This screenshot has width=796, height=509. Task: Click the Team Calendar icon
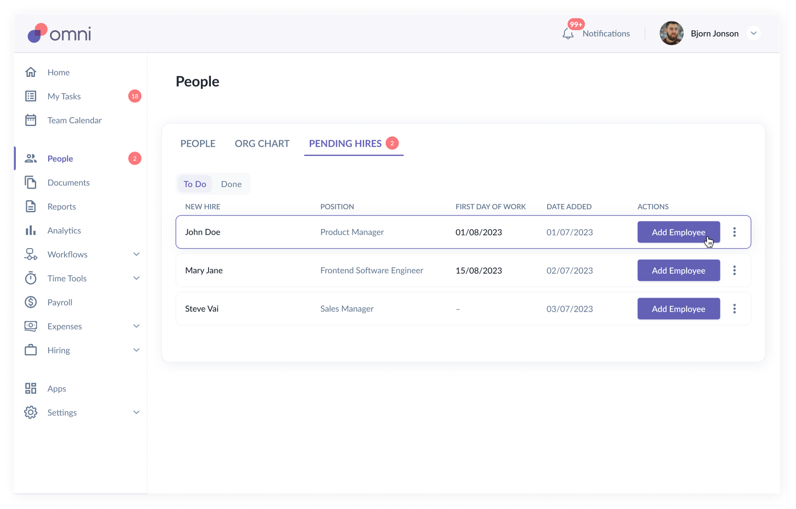click(31, 120)
